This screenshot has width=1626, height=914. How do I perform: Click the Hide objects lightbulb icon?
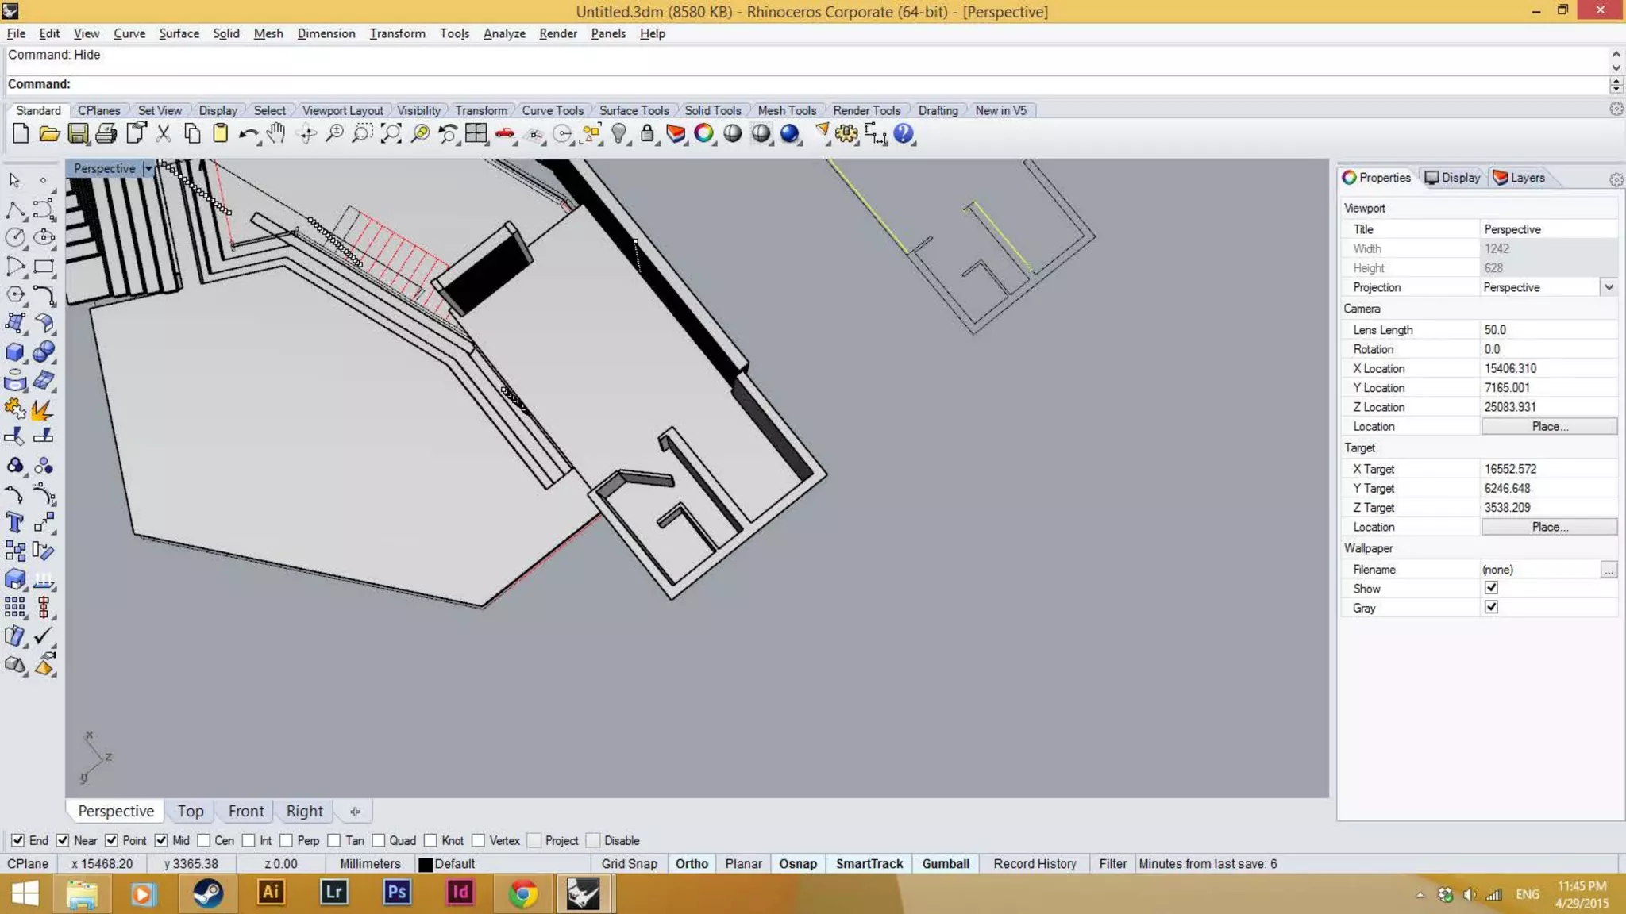point(619,134)
